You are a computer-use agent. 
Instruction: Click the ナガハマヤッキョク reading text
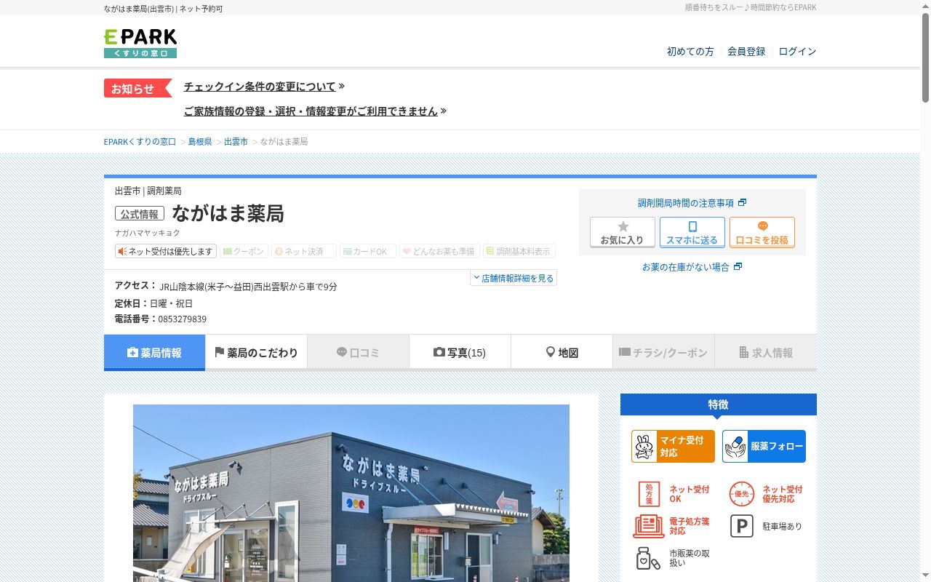coord(148,233)
